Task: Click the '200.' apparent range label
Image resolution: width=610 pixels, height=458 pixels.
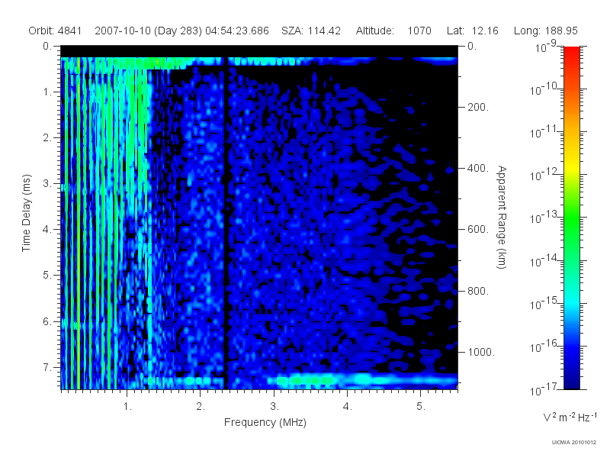Action: click(x=478, y=107)
